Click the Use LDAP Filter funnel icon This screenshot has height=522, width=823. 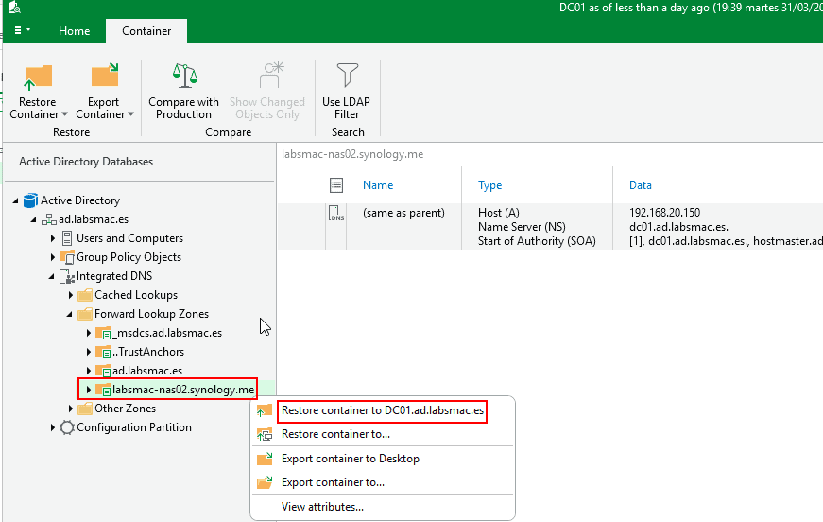pyautogui.click(x=347, y=75)
